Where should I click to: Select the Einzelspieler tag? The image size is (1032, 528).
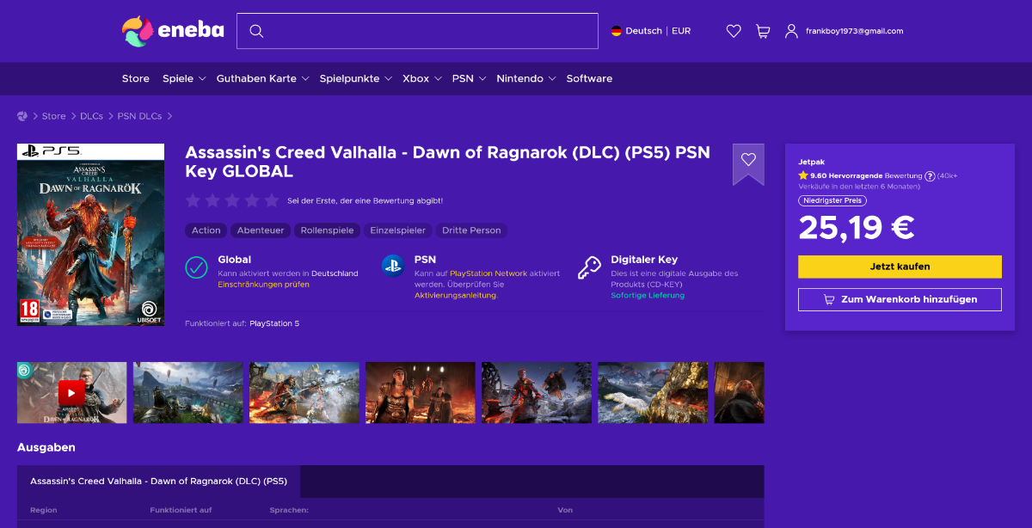397,230
